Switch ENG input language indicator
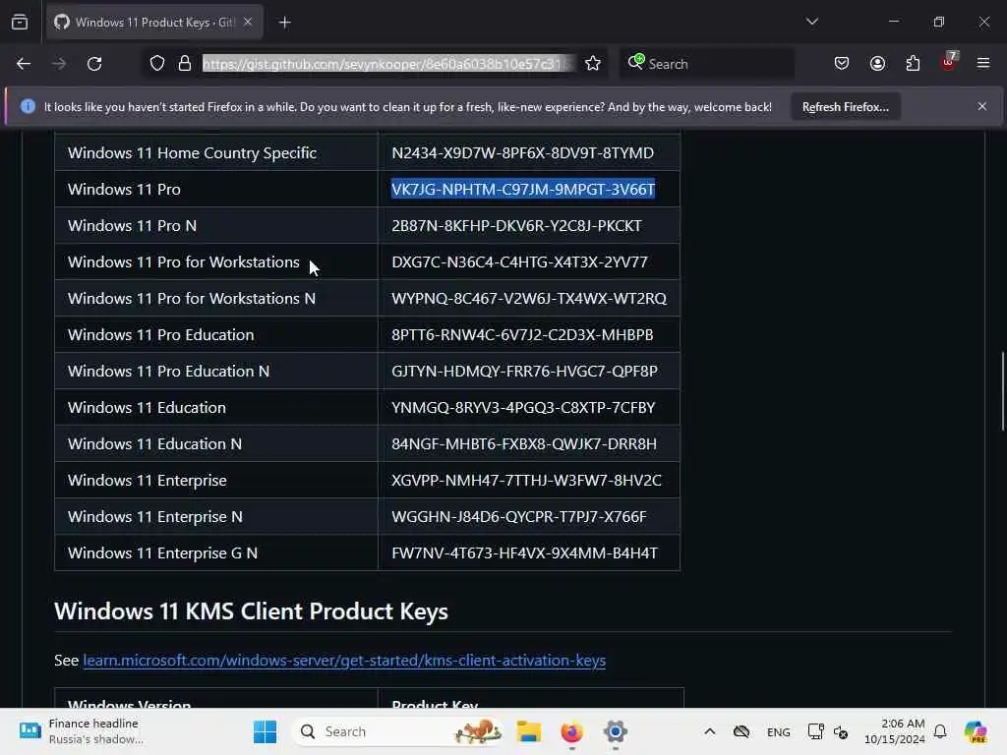 779,732
